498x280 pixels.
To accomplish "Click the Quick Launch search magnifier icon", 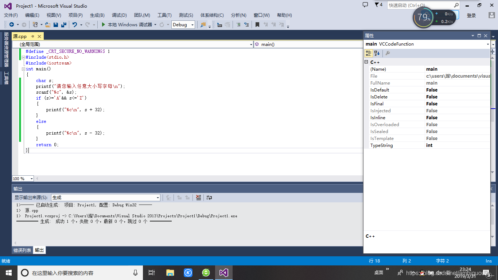I will pos(456,5).
